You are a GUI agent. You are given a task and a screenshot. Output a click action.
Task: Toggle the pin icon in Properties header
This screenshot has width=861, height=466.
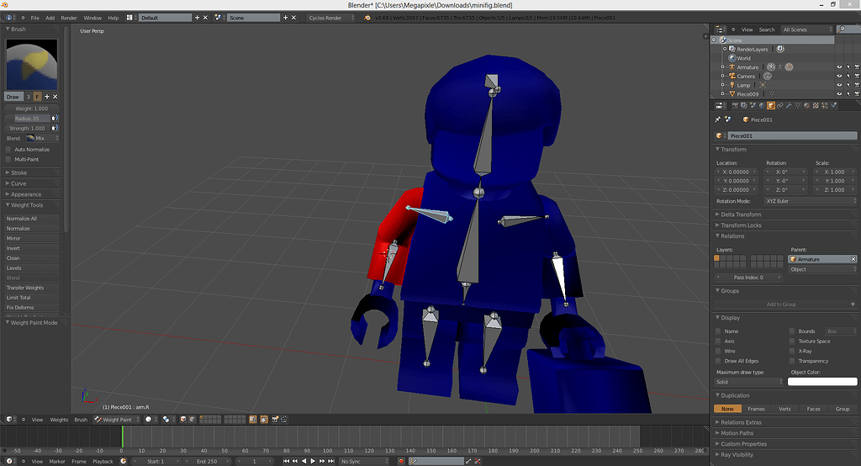point(718,119)
